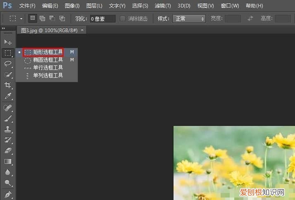The image size is (295, 200).
Task: Click the Subtract from Selection icon
Action: point(52,18)
